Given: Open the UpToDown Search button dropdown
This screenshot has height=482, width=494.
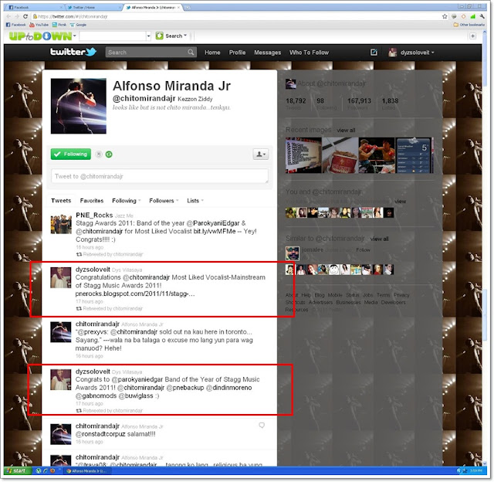Looking at the screenshot, I should click(x=185, y=36).
